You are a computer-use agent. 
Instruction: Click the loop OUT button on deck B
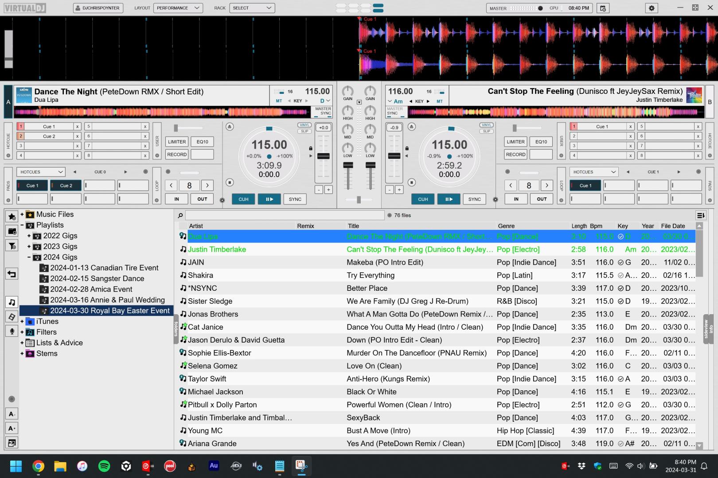coord(542,199)
